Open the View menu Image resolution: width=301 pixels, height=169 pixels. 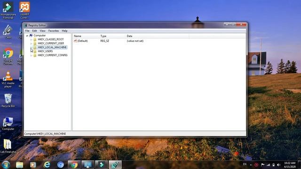pos(42,31)
